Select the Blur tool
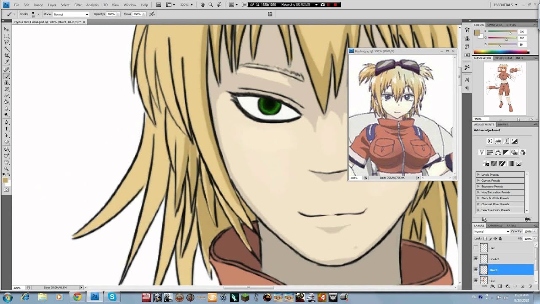Screen dimensions: 540x304 [6, 108]
